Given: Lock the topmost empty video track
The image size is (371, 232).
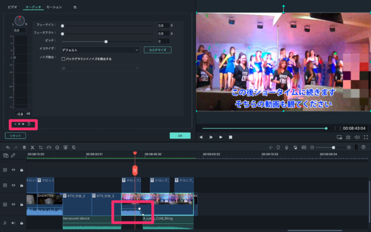Looking at the screenshot, I should 21,170.
